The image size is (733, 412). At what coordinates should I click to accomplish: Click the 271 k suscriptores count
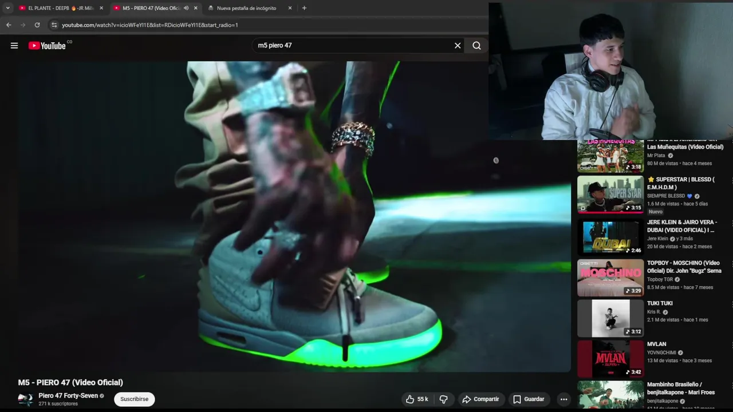(x=58, y=404)
